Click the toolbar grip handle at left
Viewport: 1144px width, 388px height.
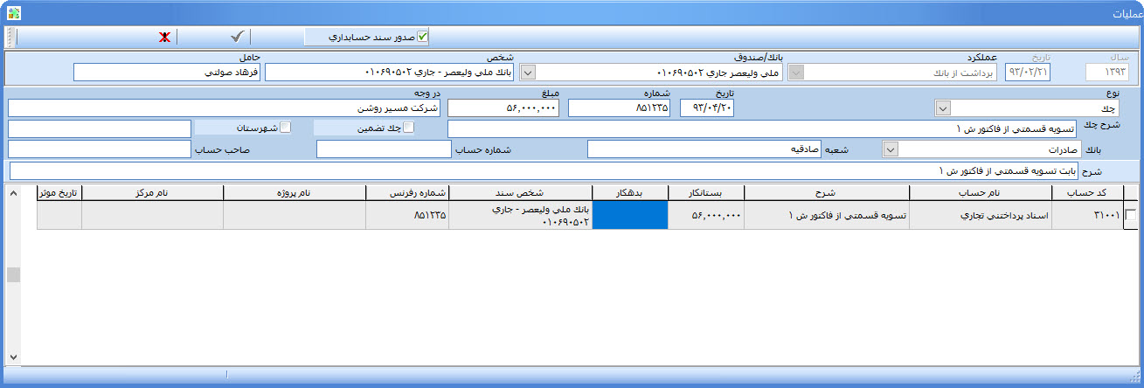(10, 37)
